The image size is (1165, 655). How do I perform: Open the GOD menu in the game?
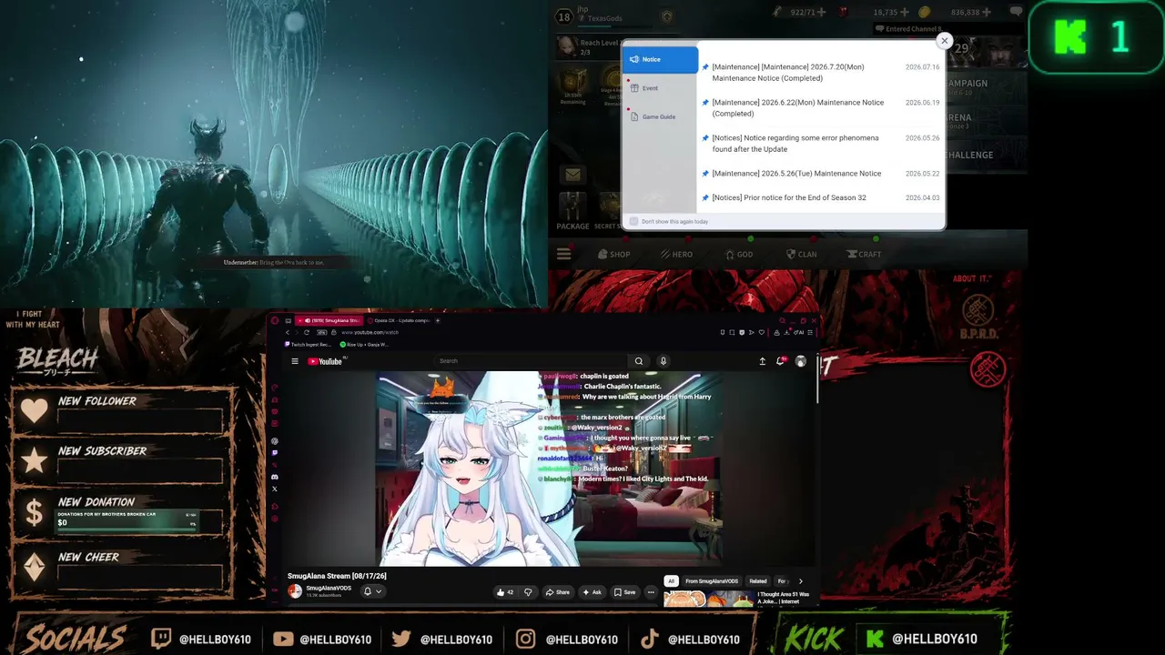738,254
